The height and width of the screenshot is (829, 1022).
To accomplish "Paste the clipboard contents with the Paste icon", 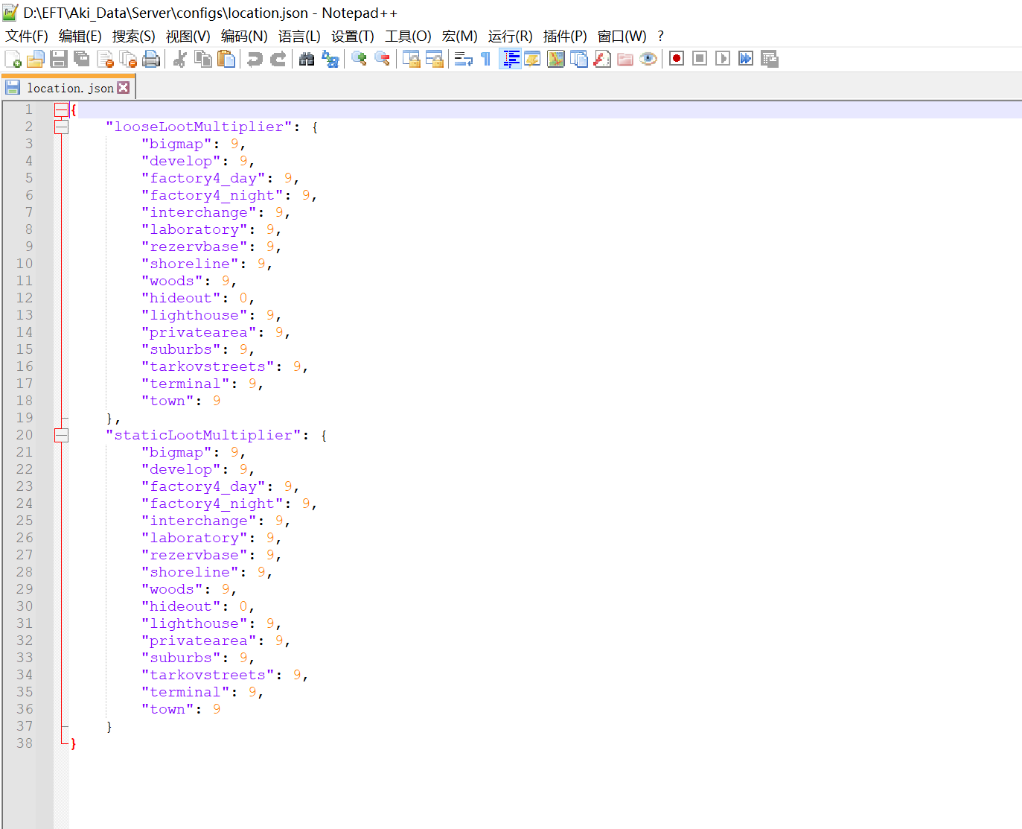I will pos(226,59).
